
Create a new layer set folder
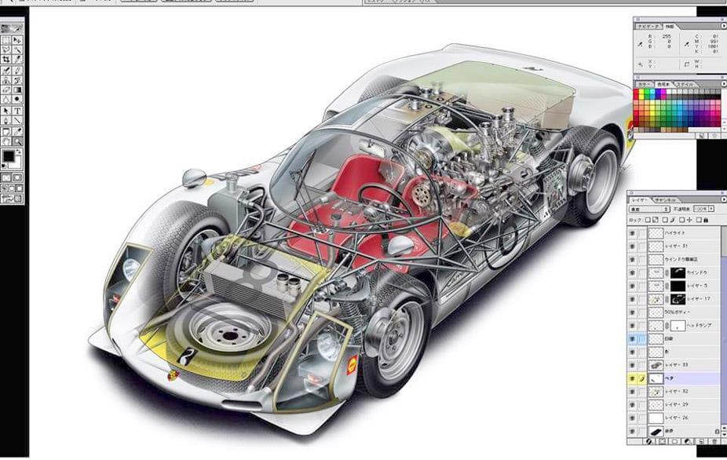(x=675, y=442)
